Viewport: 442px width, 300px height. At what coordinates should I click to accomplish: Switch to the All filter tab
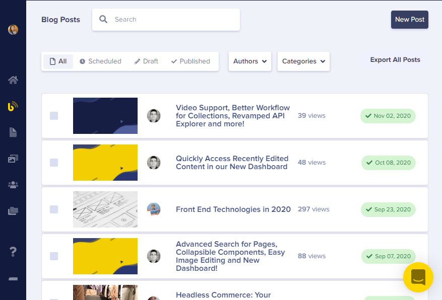[58, 61]
